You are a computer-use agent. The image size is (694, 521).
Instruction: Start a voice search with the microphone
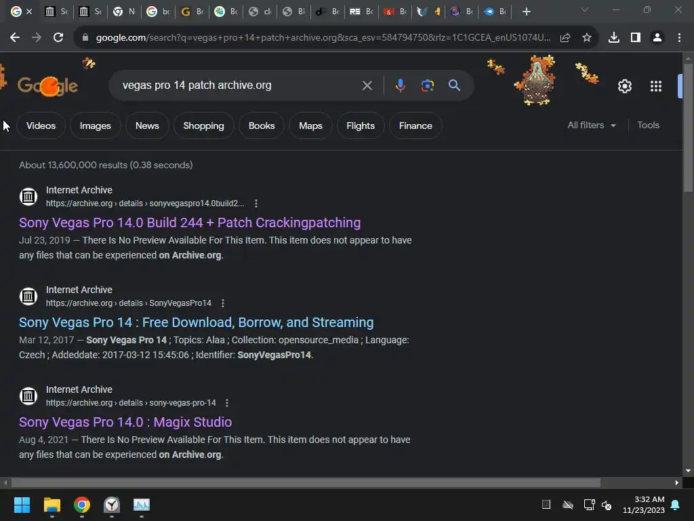tap(400, 85)
